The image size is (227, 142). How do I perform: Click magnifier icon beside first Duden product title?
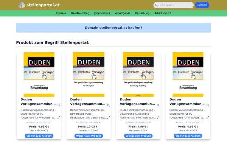point(59,105)
